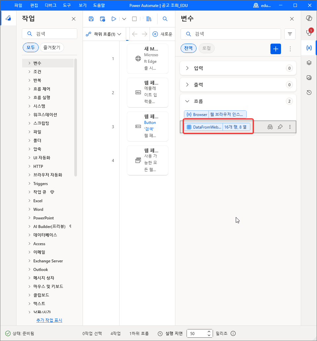
Task: Click the Actions pane icon on left rail
Action: tap(8, 18)
